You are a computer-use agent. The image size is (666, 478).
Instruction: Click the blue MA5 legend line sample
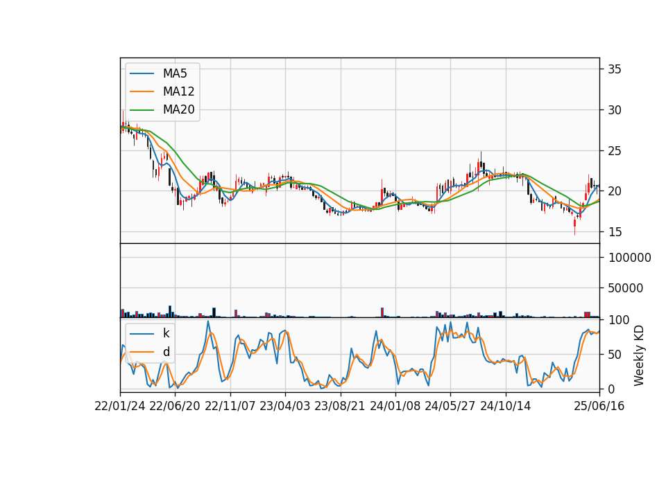[142, 73]
